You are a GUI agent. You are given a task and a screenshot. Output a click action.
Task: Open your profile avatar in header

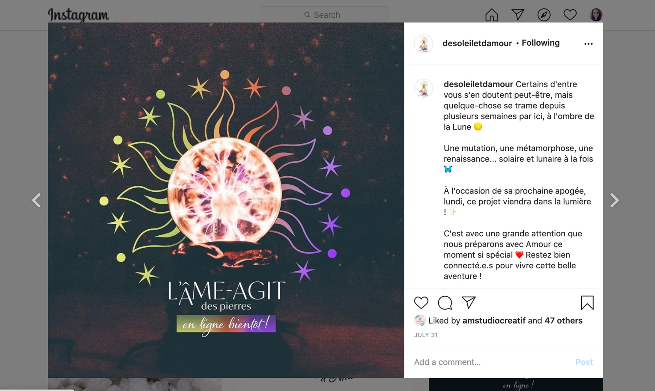(x=596, y=15)
